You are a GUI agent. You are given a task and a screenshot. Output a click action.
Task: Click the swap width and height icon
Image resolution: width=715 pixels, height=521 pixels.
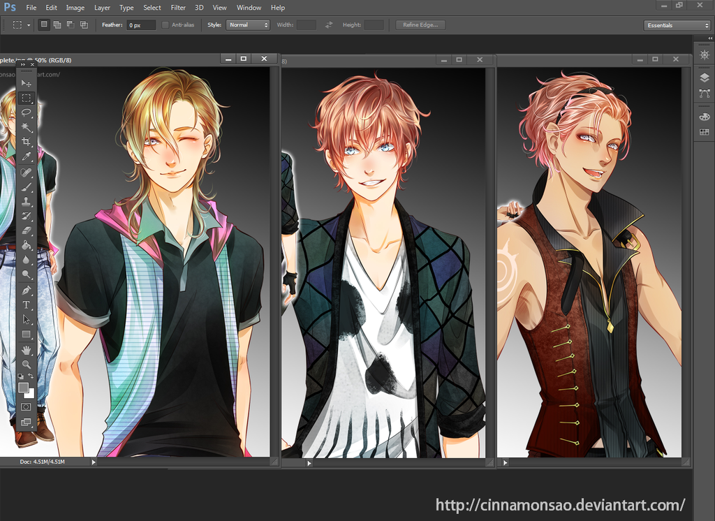tap(329, 25)
